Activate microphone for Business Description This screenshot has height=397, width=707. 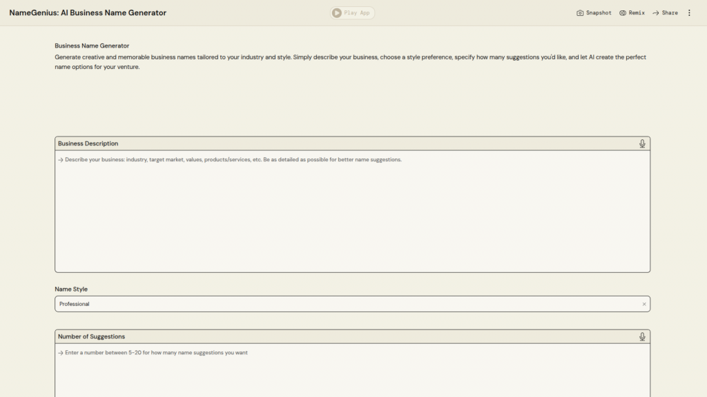click(x=642, y=143)
